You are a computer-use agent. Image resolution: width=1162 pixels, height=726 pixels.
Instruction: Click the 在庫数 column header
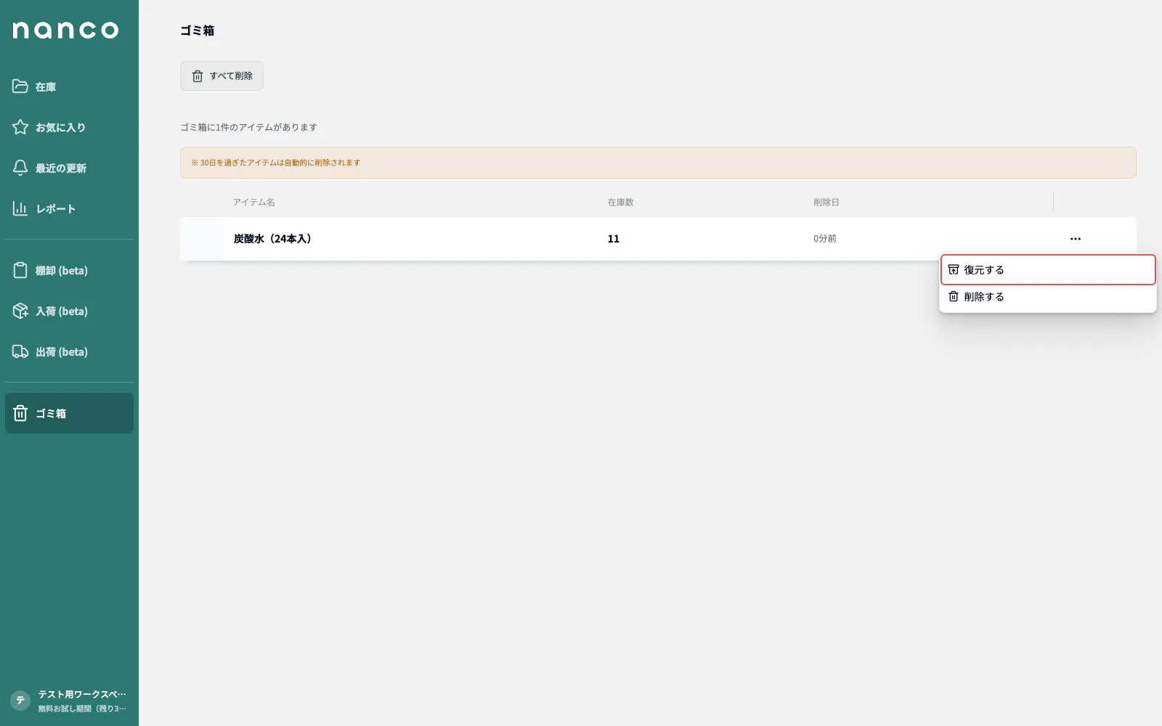pos(621,203)
